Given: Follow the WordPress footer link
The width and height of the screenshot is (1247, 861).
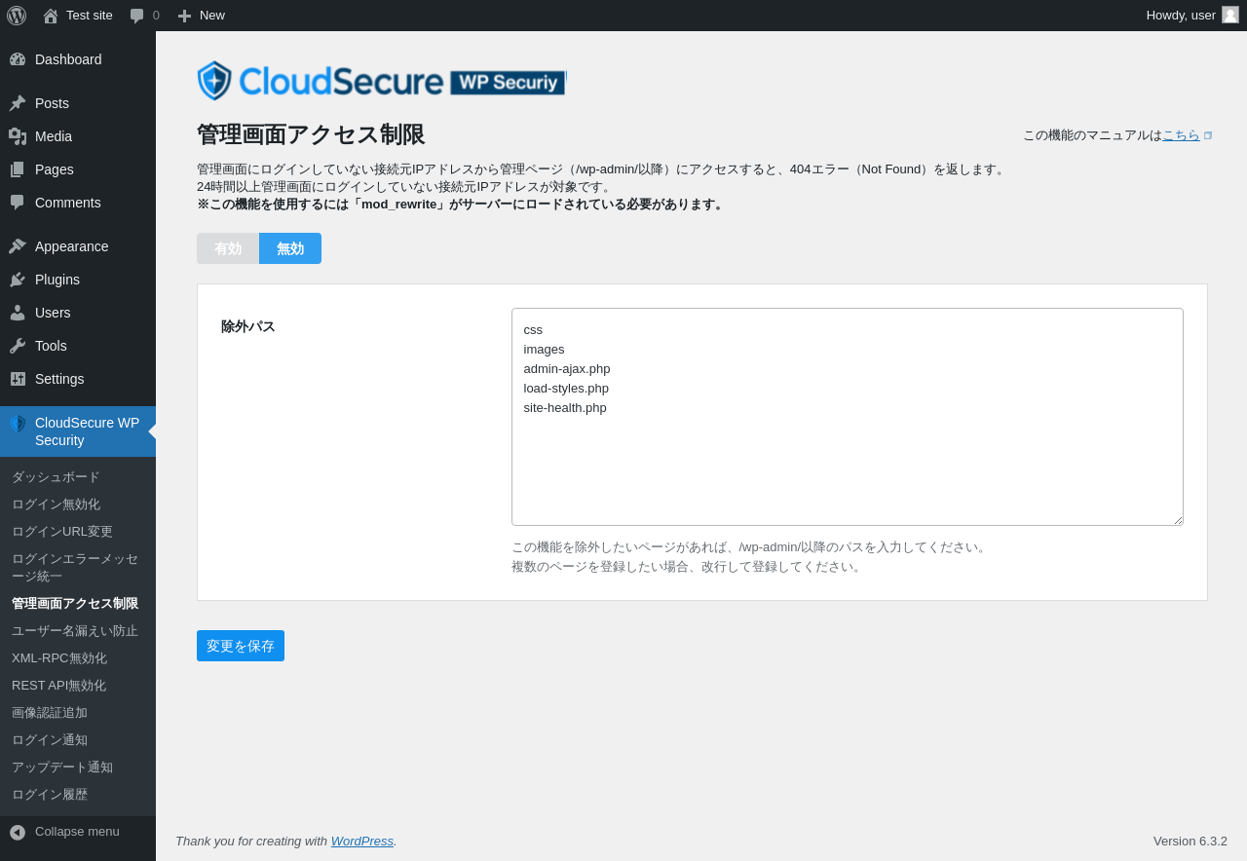Looking at the screenshot, I should point(362,841).
